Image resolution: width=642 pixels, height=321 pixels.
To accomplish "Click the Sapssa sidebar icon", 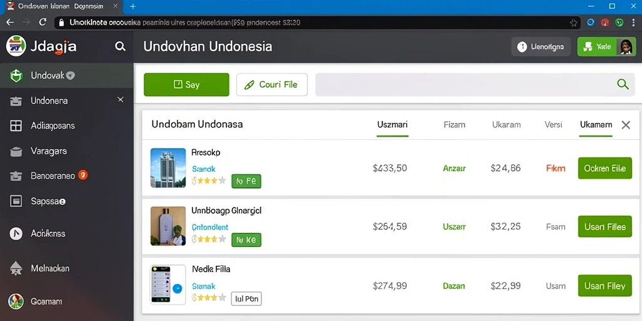I will (x=16, y=201).
